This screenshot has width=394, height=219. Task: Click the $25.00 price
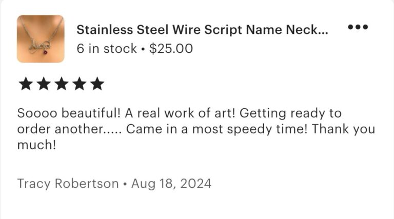click(171, 49)
